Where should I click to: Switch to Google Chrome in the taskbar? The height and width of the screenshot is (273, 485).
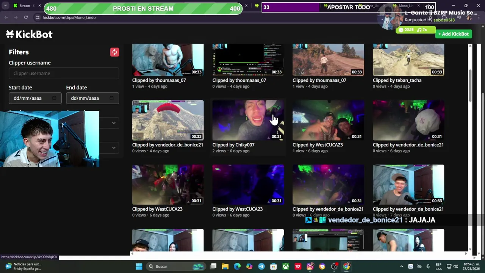pyautogui.click(x=346, y=266)
